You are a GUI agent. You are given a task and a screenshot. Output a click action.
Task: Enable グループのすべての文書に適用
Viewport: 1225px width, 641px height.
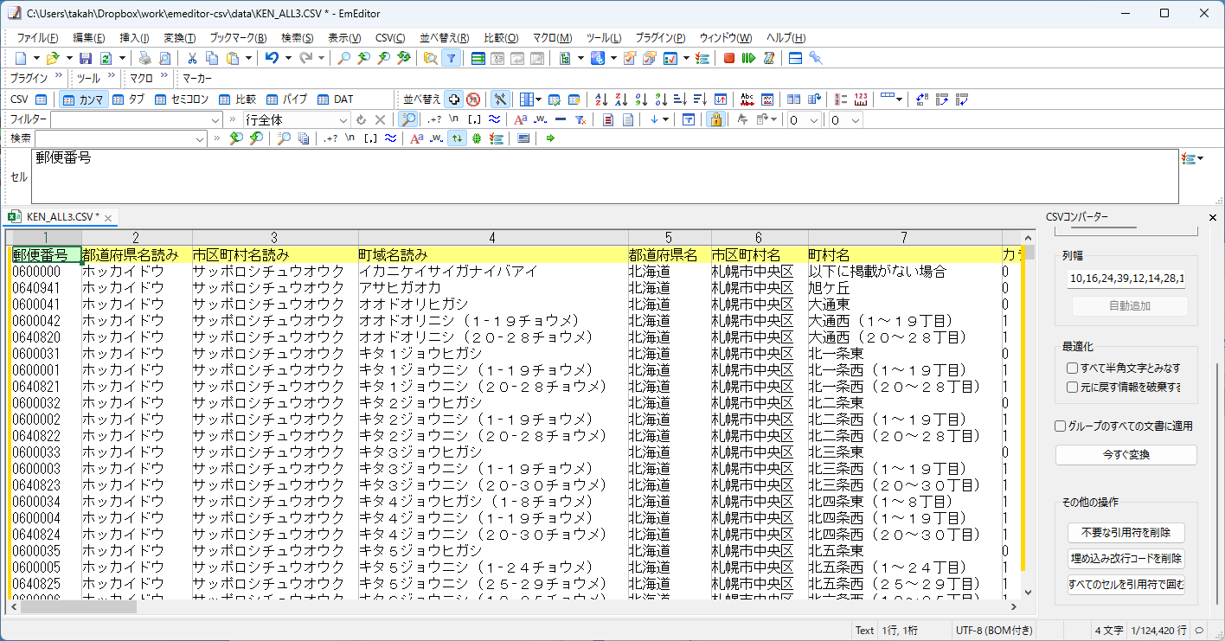pyautogui.click(x=1060, y=425)
